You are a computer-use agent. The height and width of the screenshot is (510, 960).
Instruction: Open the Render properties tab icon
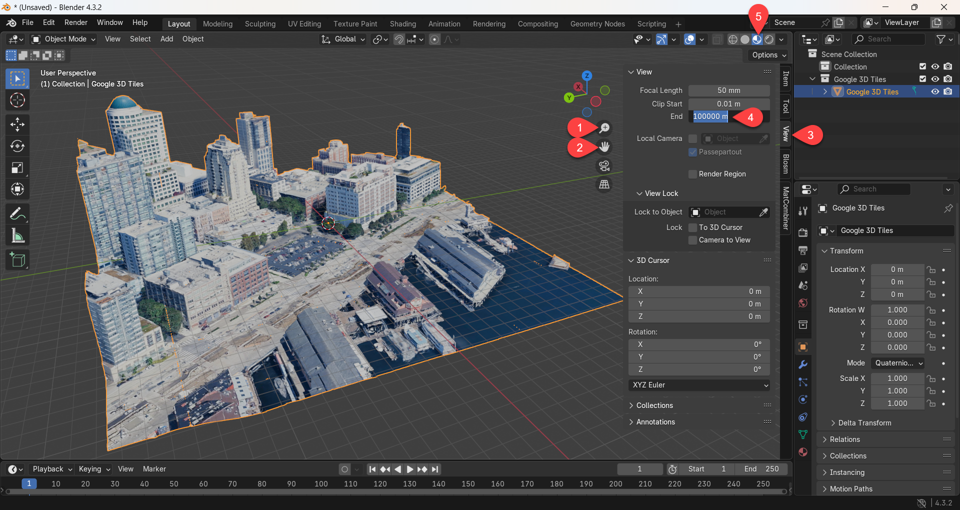point(803,233)
